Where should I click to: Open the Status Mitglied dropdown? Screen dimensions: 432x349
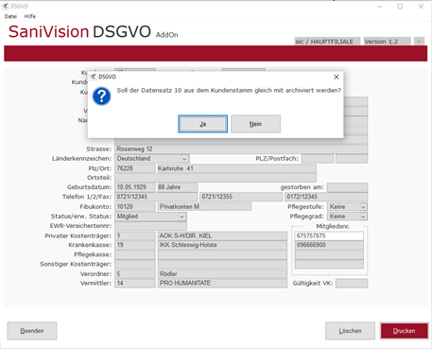[181, 217]
